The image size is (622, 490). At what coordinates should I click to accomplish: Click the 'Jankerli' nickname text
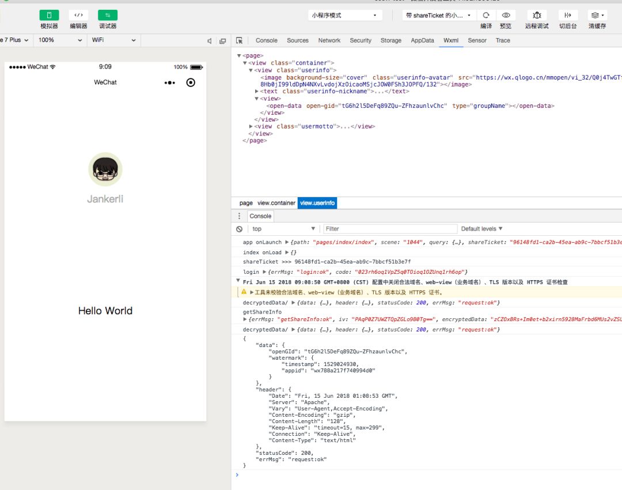click(x=105, y=199)
